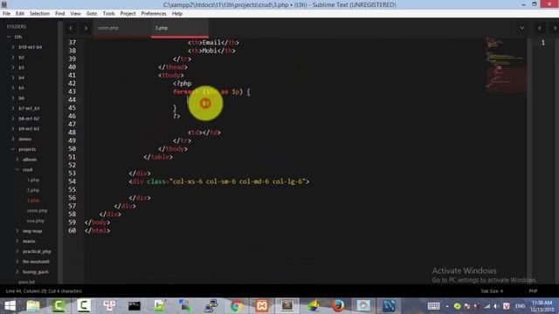Open the Edit menu

tap(20, 14)
